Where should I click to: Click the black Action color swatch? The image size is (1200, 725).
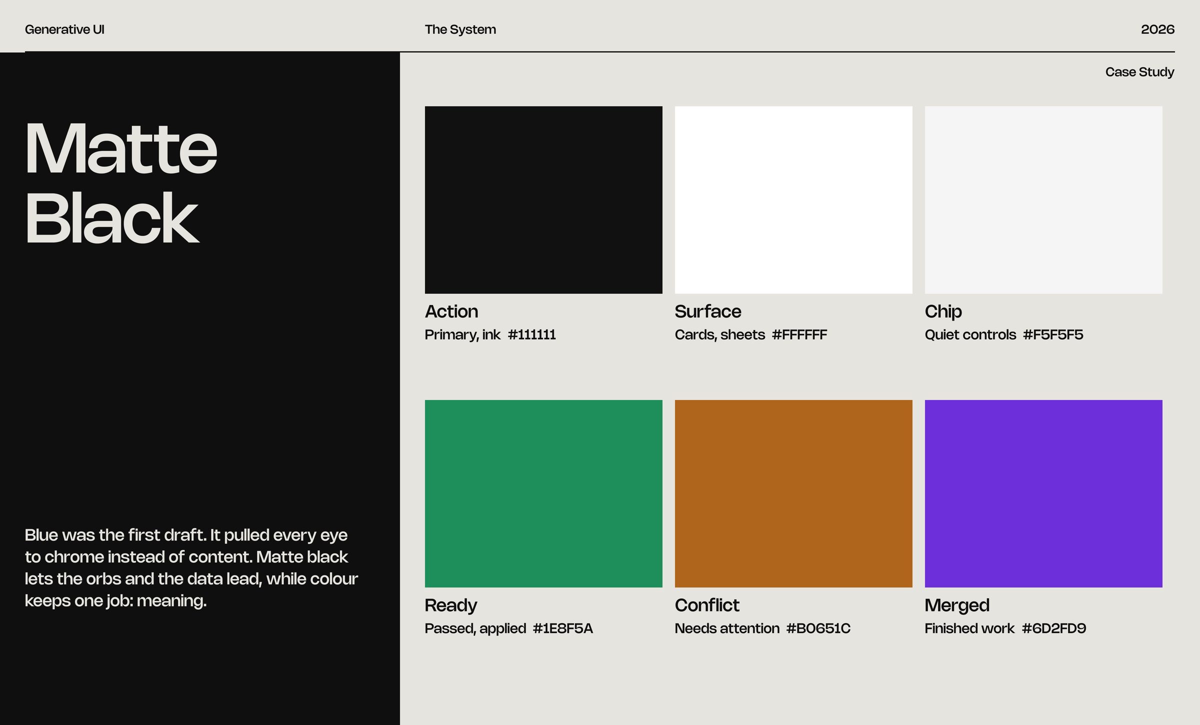pyautogui.click(x=543, y=199)
